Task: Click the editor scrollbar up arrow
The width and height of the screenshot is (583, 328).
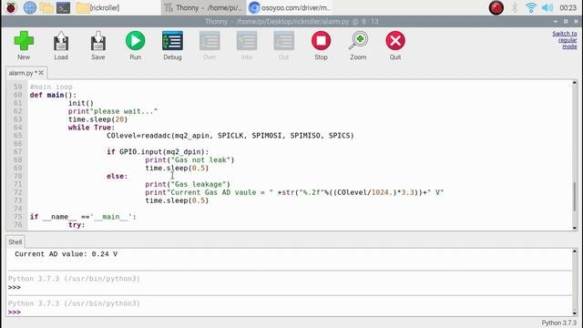Action: point(575,83)
